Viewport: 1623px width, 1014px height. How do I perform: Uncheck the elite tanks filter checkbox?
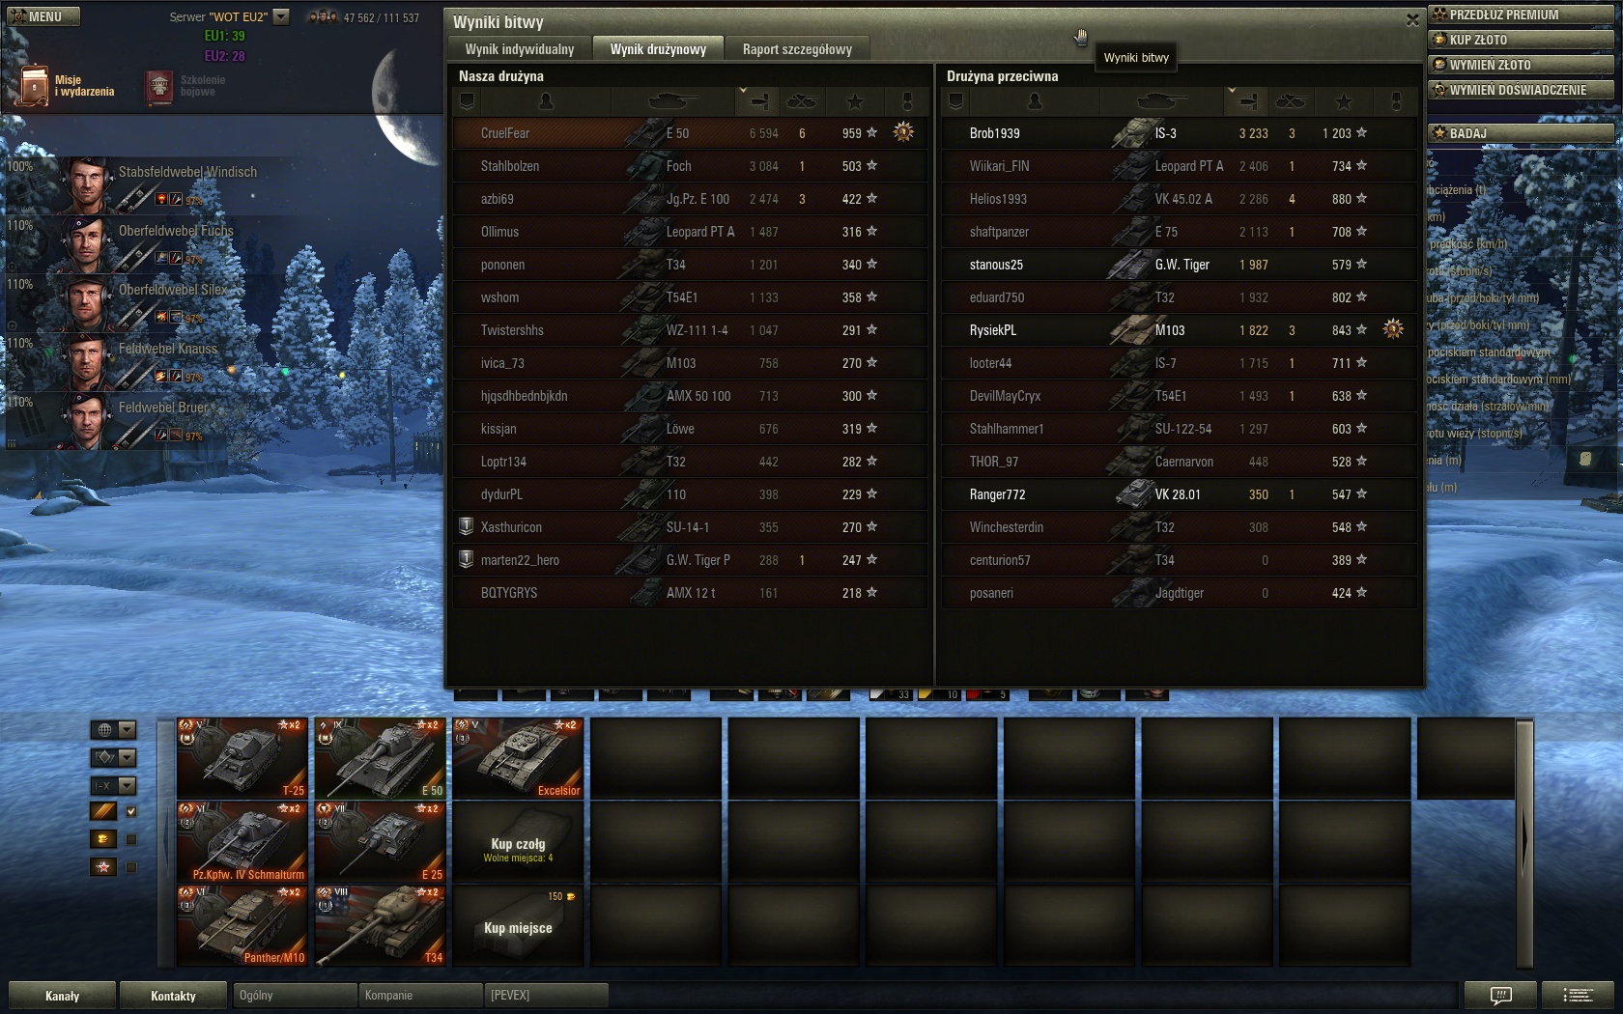131,811
